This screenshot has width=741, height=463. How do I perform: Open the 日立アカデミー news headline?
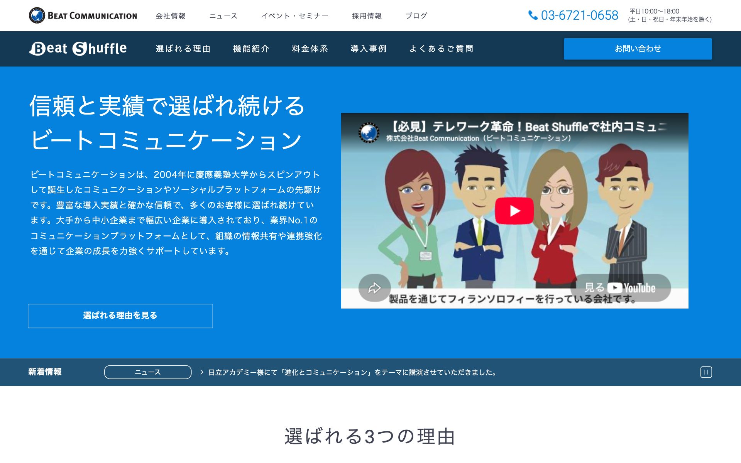pyautogui.click(x=352, y=372)
